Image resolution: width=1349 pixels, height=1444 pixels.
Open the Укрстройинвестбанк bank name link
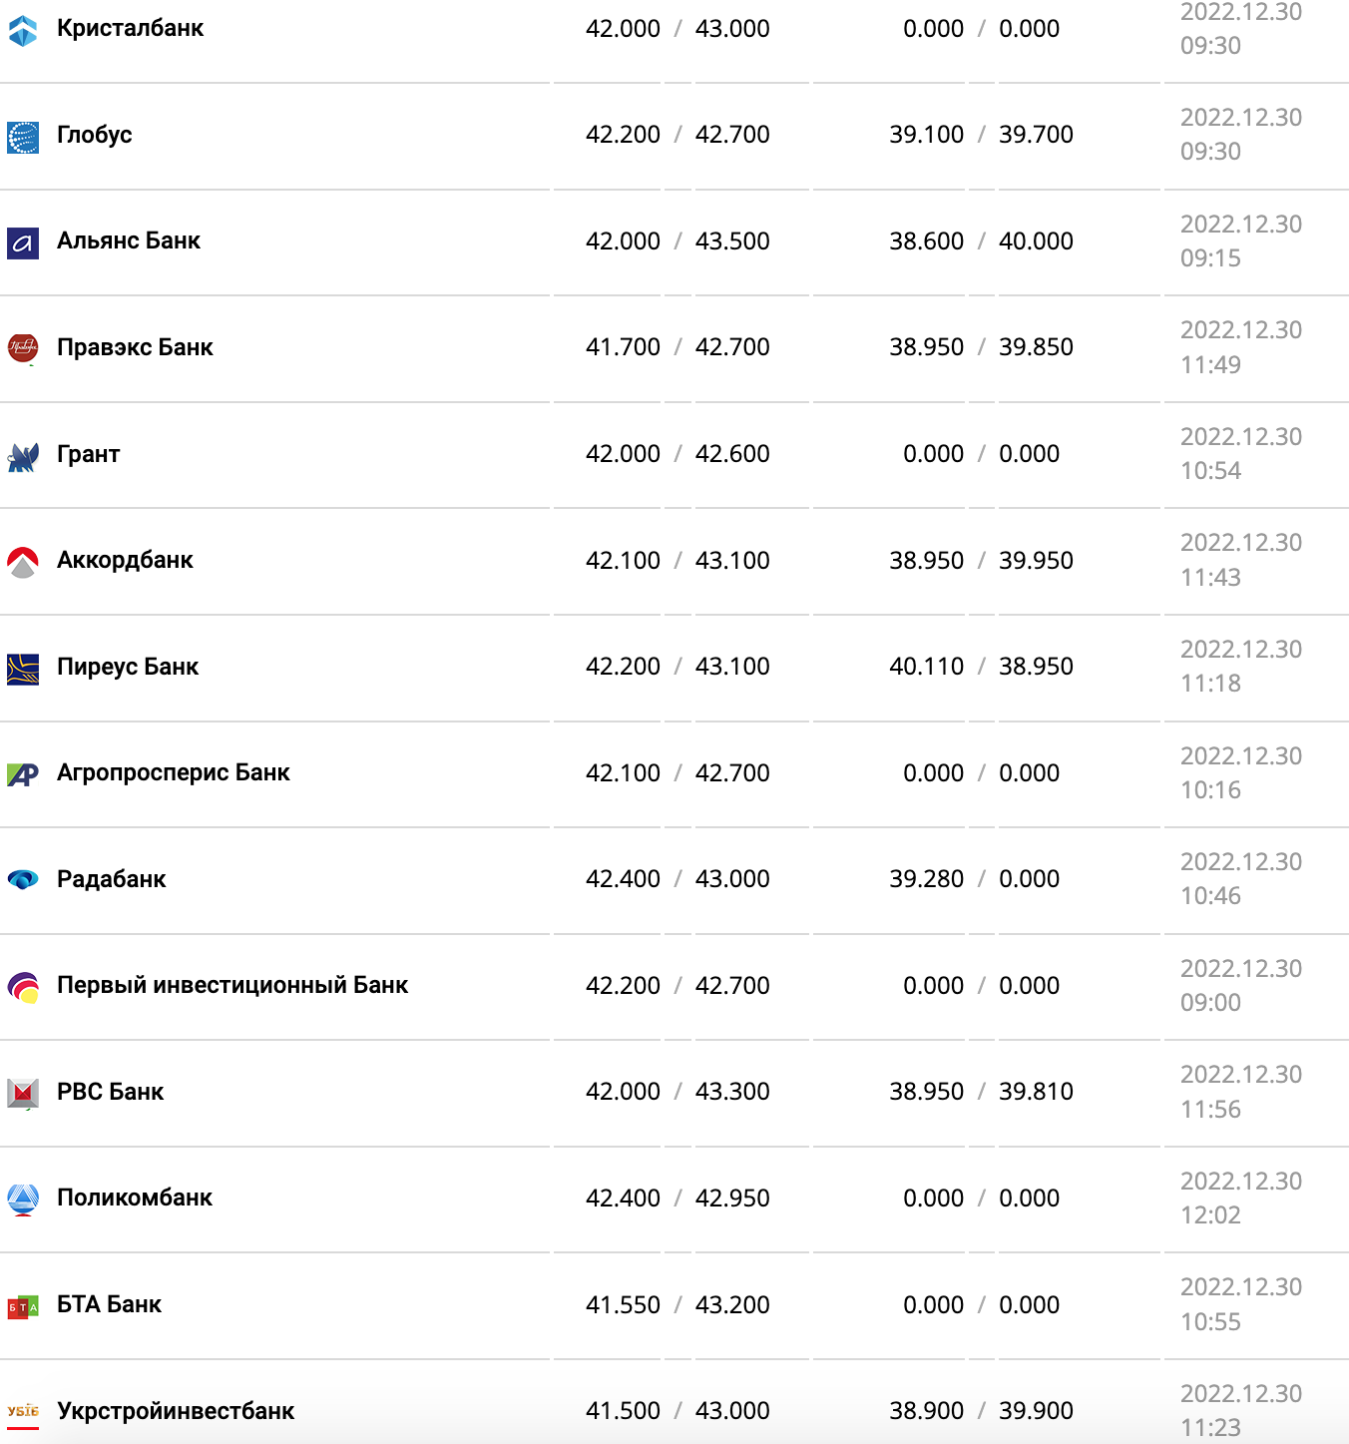[176, 1411]
